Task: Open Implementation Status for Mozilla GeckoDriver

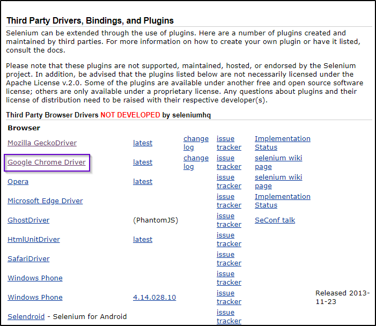Action: [x=283, y=143]
